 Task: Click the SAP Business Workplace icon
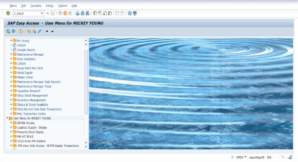(21, 32)
